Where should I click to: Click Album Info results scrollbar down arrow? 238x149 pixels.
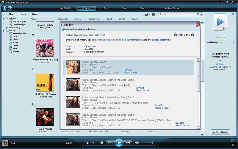[198, 128]
